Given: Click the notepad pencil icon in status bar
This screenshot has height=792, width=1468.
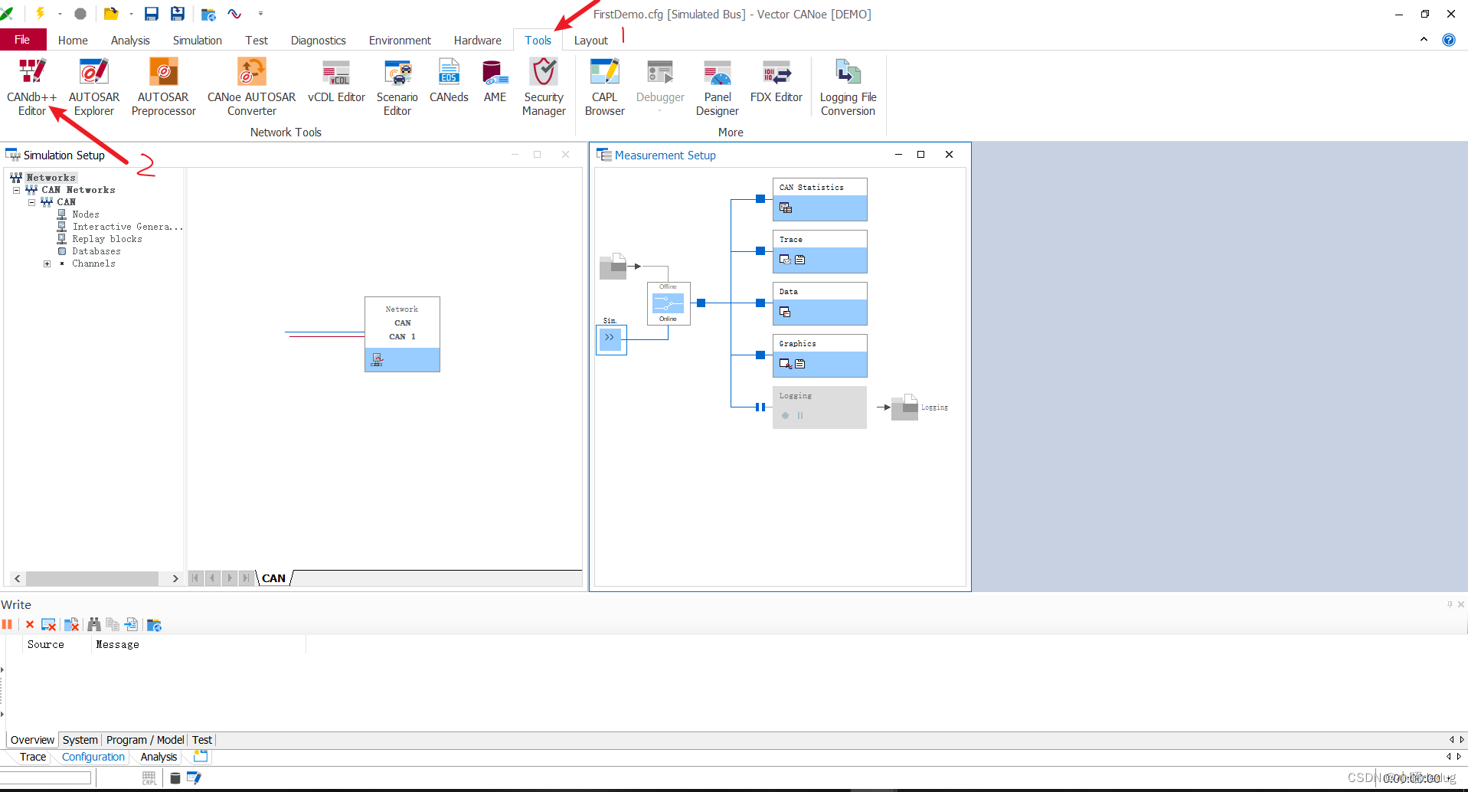Looking at the screenshot, I should coord(194,778).
